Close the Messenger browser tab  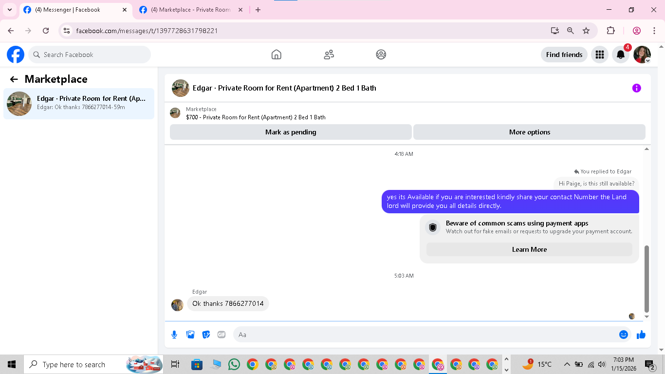pos(124,10)
